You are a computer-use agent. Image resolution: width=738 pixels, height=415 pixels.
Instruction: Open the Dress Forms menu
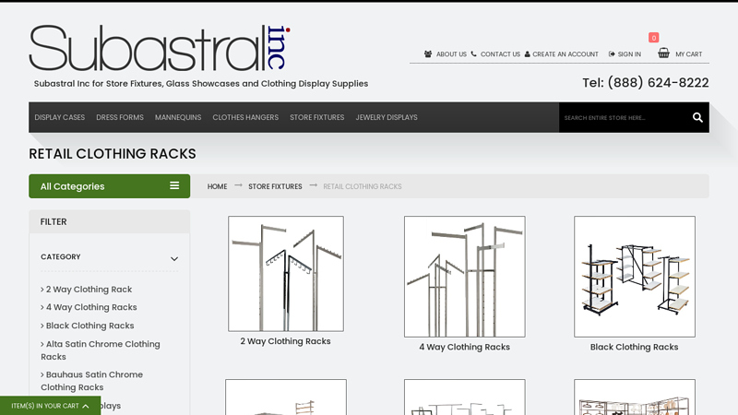tap(120, 117)
